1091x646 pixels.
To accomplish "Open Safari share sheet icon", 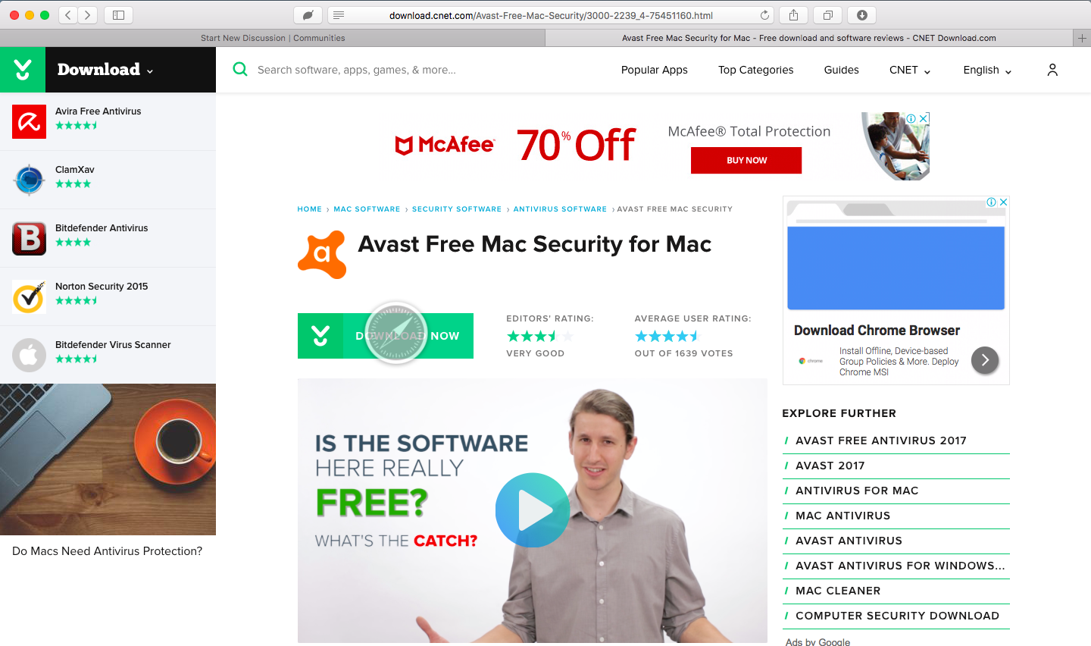I will tap(793, 14).
